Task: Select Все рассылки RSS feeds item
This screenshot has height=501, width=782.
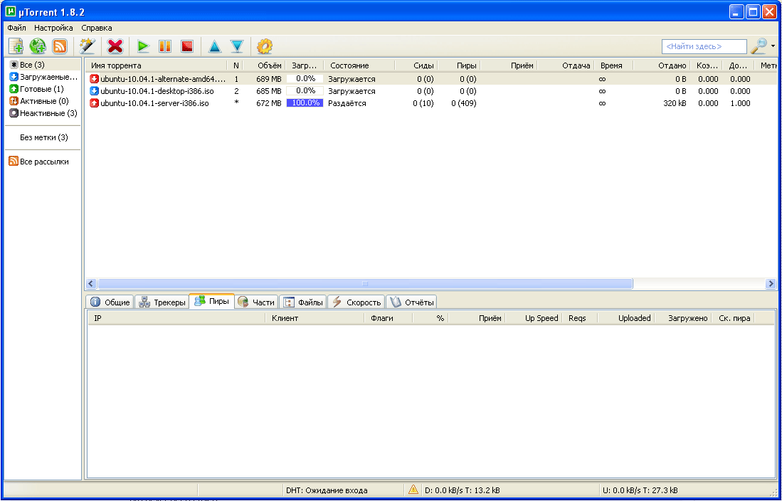Action: point(43,162)
